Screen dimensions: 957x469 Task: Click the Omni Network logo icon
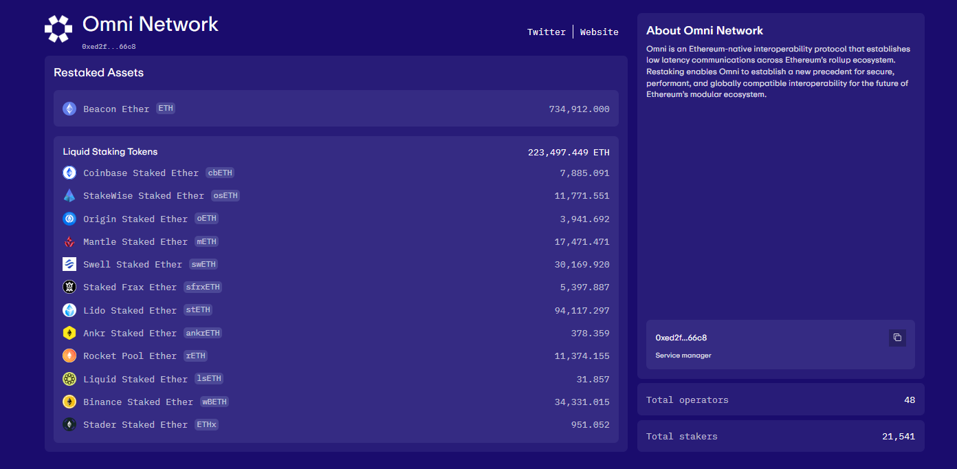58,29
